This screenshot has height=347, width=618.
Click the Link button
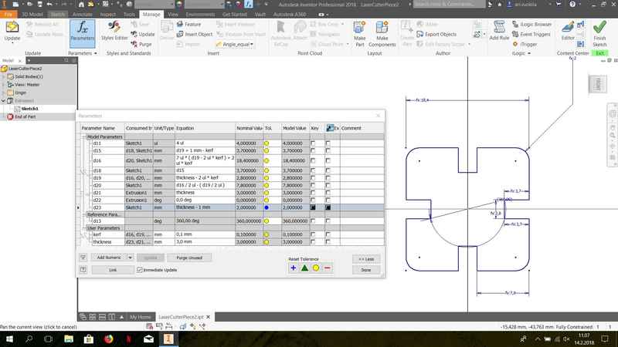click(x=113, y=270)
